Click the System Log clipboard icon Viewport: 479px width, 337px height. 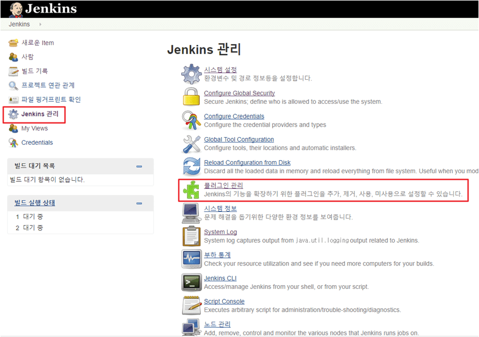tap(191, 236)
